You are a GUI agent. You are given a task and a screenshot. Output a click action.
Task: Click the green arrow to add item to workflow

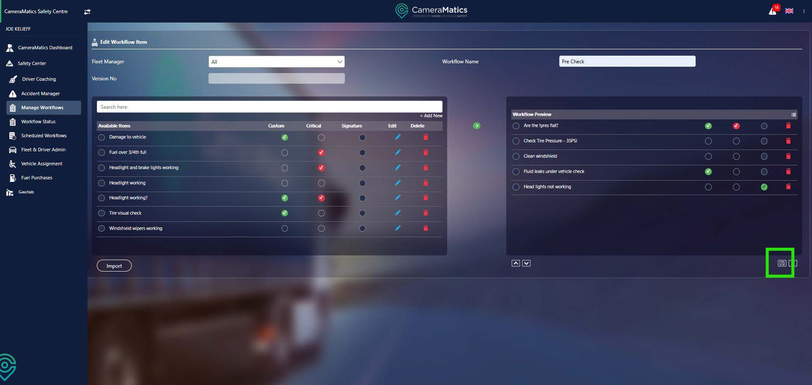point(476,126)
